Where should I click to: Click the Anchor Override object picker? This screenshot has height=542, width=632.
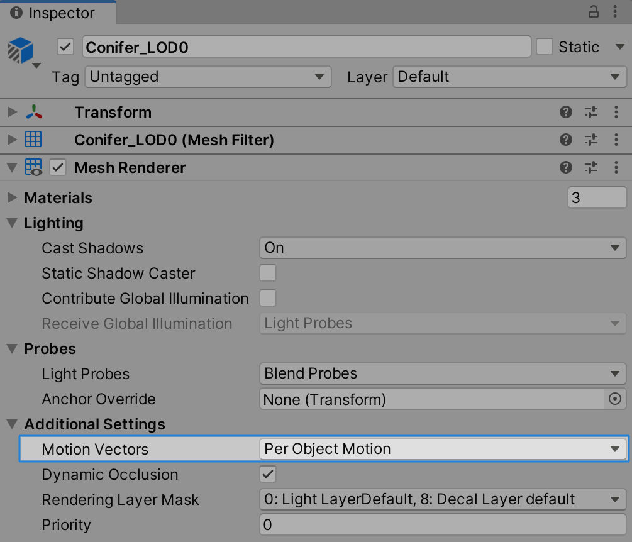615,399
